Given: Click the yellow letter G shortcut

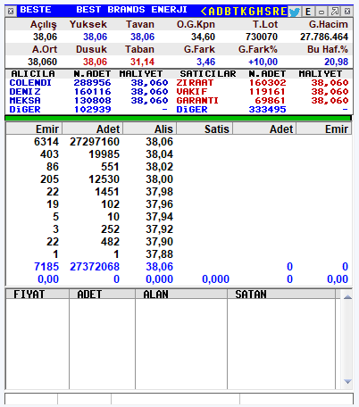Looking at the screenshot, I should tap(252, 12).
